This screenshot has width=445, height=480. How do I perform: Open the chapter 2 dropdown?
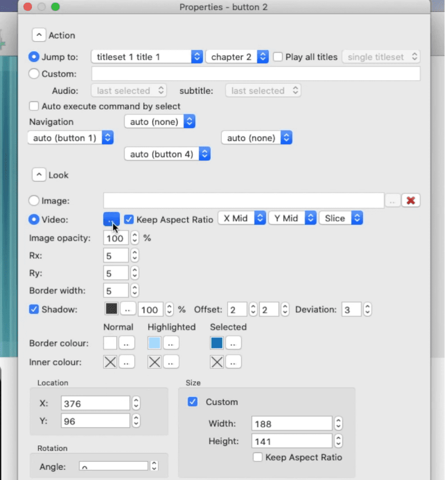click(237, 57)
